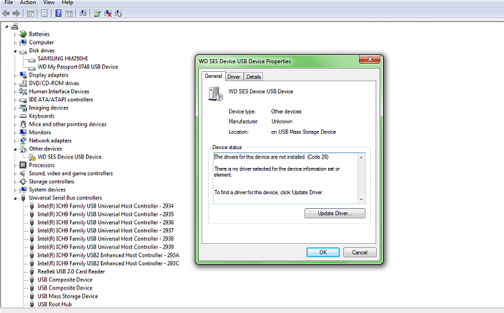Click the Uninstall red X toolbar icon
504x313 pixels.
[108, 13]
